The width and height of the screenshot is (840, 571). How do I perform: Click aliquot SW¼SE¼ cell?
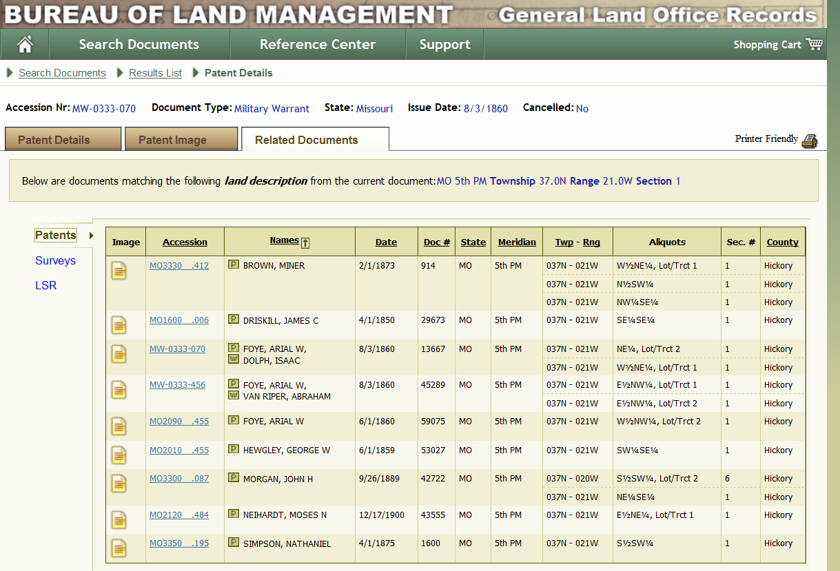click(637, 450)
